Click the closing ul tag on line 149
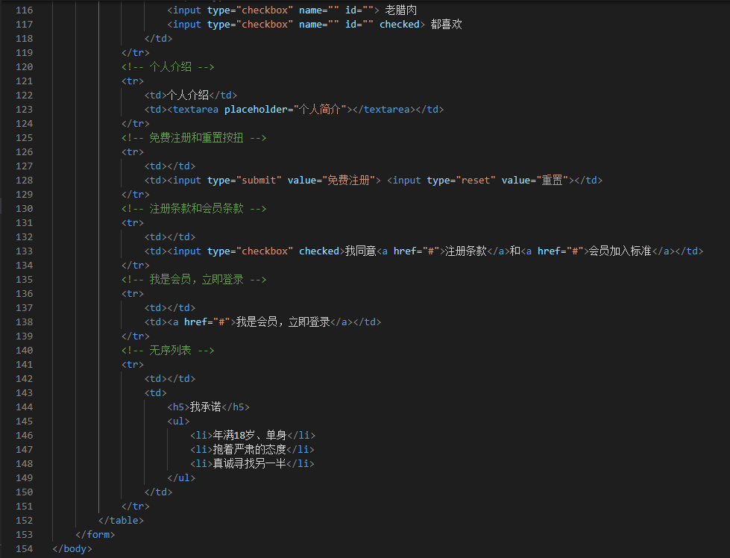The height and width of the screenshot is (558, 730). coord(181,478)
